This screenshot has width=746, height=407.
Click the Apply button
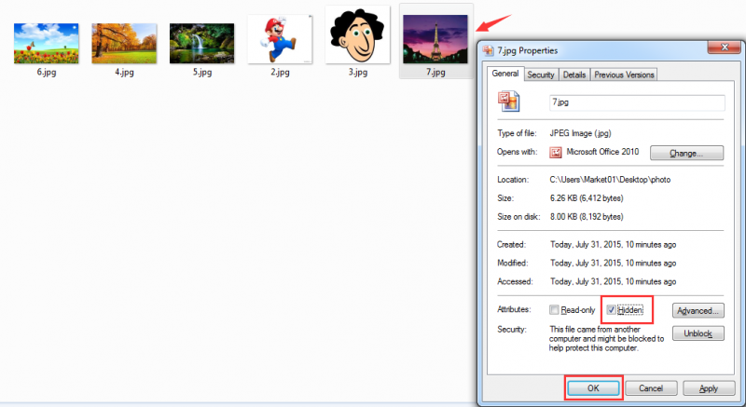coord(709,388)
